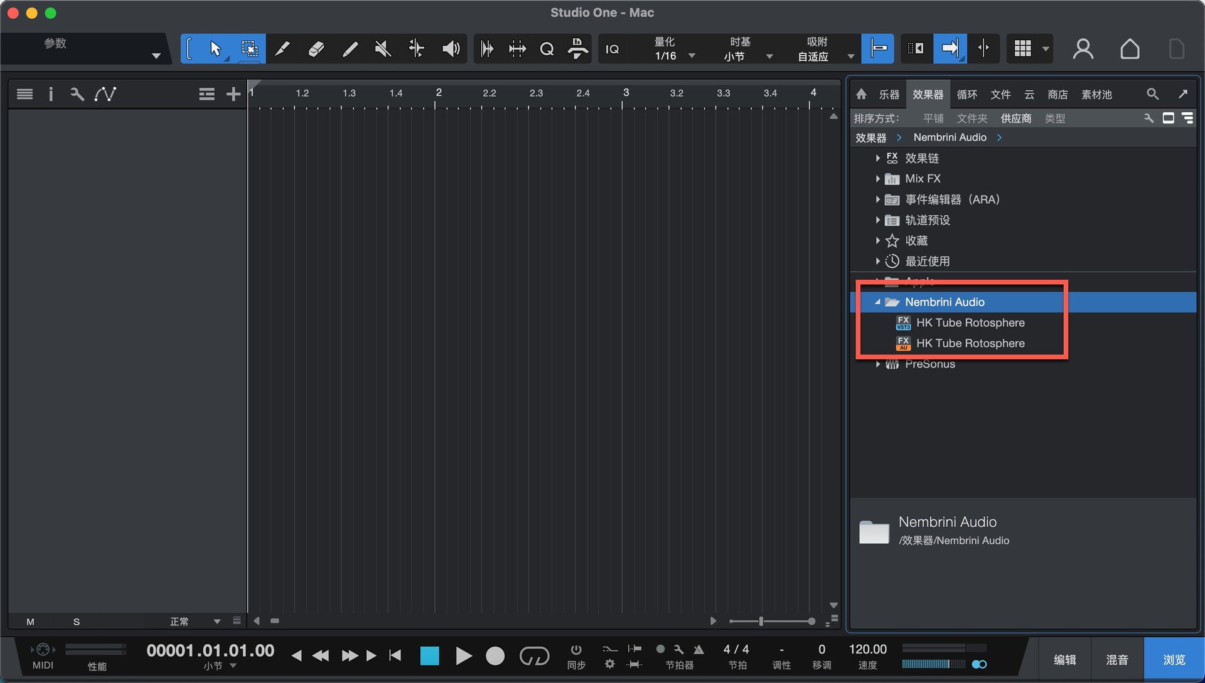Show automation with the curve icon
Screen dimensions: 1205x683
click(x=105, y=94)
